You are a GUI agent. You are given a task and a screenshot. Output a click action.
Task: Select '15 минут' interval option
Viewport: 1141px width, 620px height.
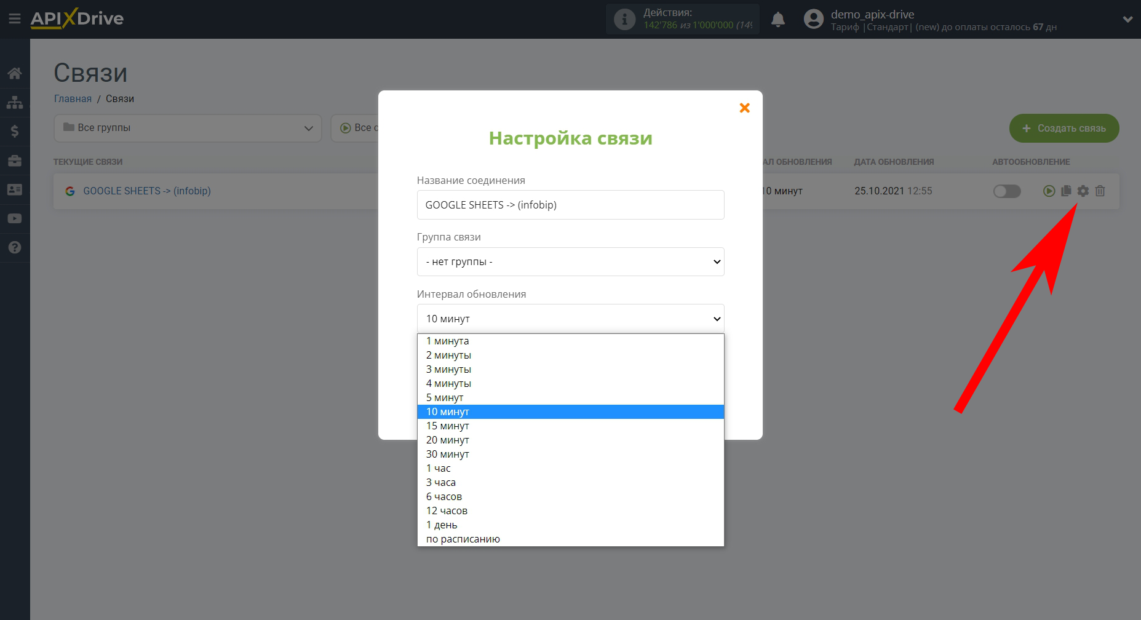pyautogui.click(x=570, y=426)
